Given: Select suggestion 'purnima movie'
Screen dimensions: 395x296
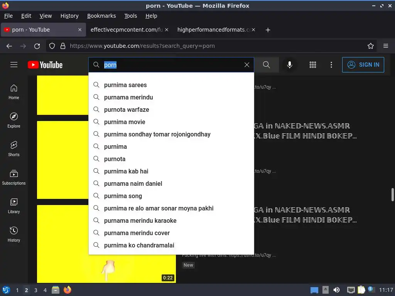Looking at the screenshot, I should tap(171, 122).
